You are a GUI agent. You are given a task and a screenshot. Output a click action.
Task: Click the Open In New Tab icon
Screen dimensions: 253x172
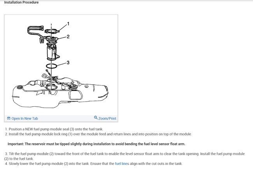click(9, 118)
